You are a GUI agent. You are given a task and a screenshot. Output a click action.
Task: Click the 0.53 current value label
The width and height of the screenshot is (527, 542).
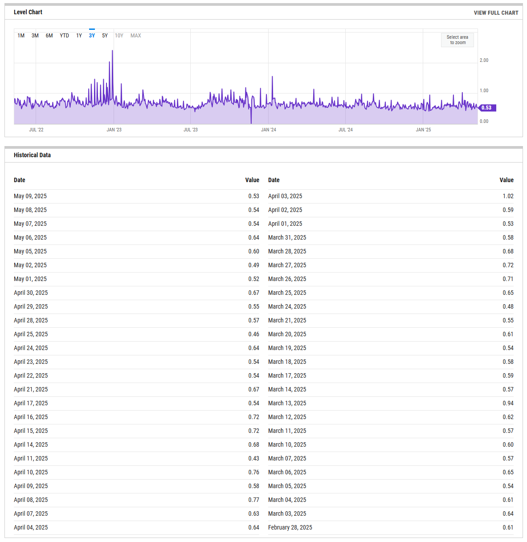point(486,108)
